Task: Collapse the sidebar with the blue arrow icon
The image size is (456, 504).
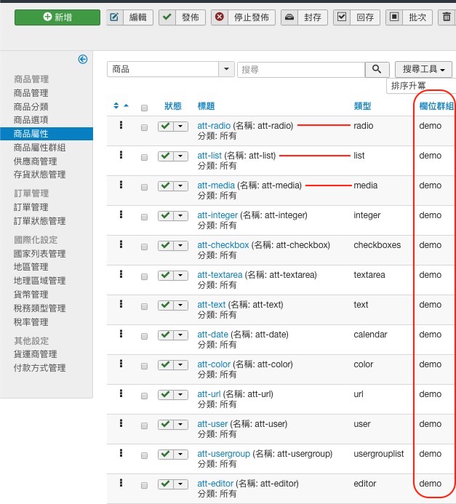Action: click(x=83, y=60)
